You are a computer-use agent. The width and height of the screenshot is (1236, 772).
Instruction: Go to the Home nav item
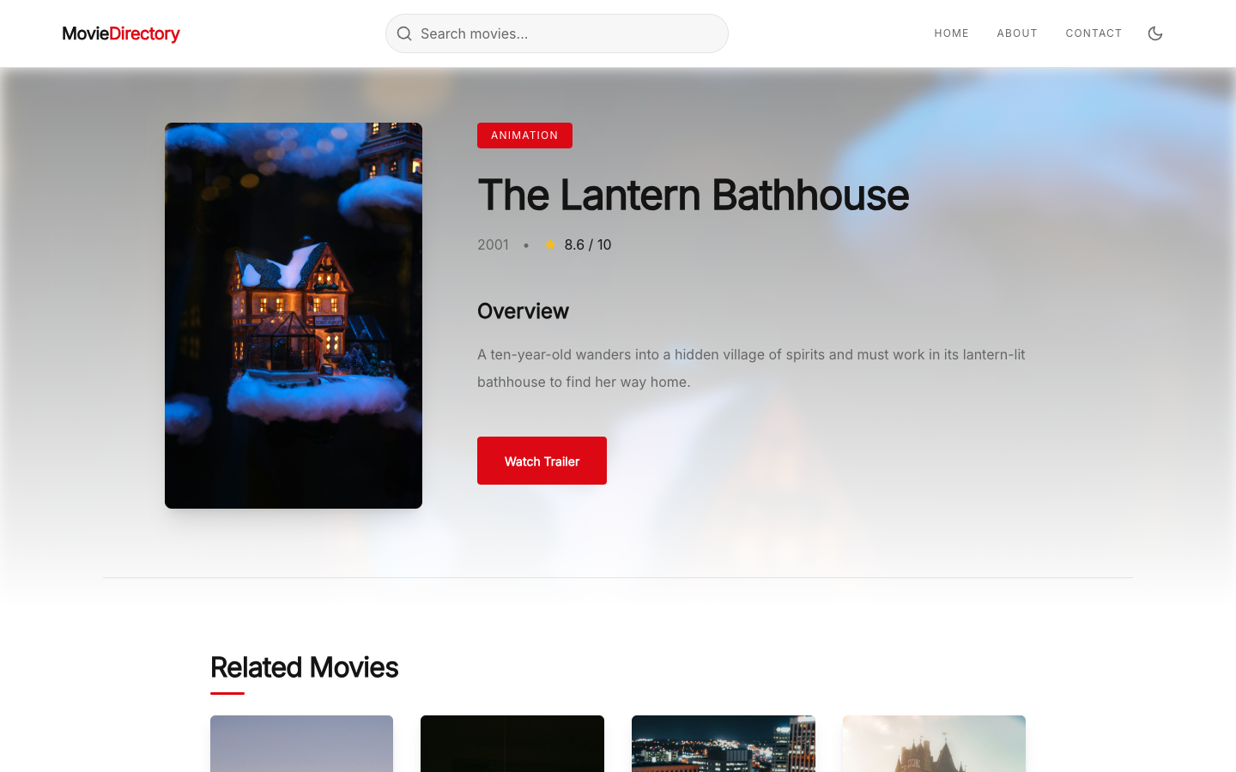[951, 33]
